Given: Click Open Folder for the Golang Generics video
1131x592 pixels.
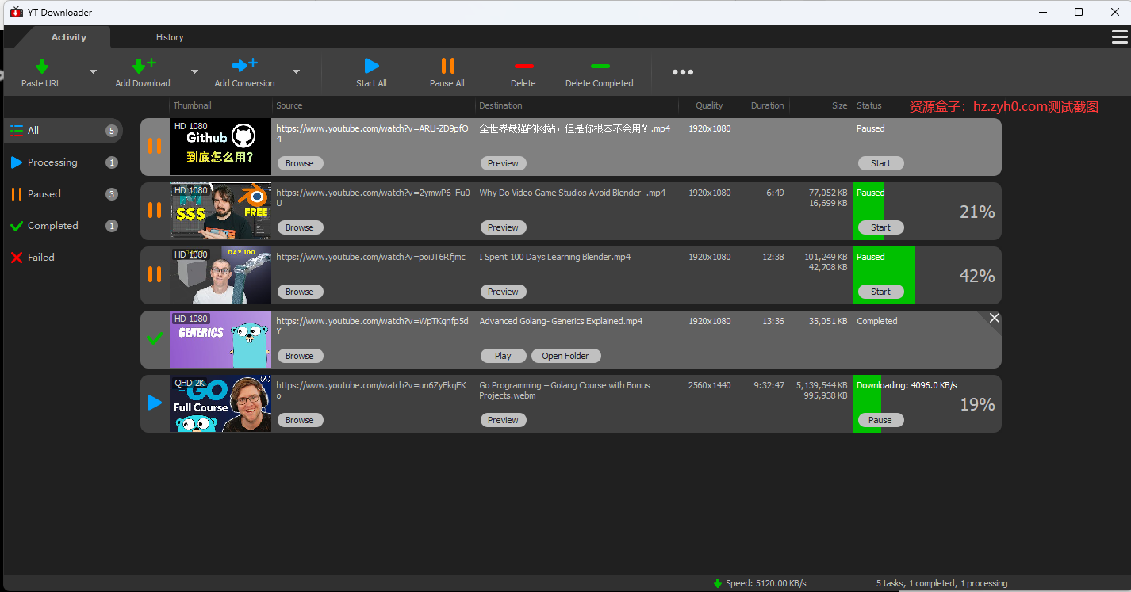Looking at the screenshot, I should (x=565, y=356).
